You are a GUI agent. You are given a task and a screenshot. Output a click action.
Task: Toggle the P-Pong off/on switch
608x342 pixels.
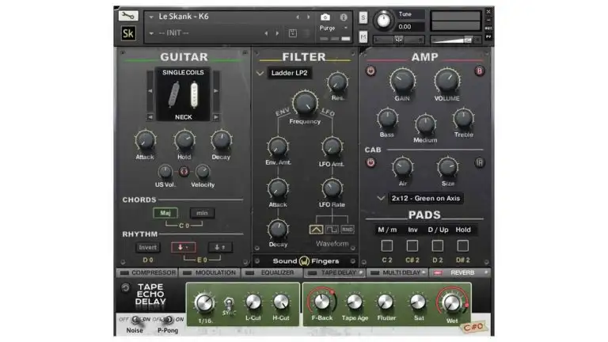pyautogui.click(x=168, y=320)
